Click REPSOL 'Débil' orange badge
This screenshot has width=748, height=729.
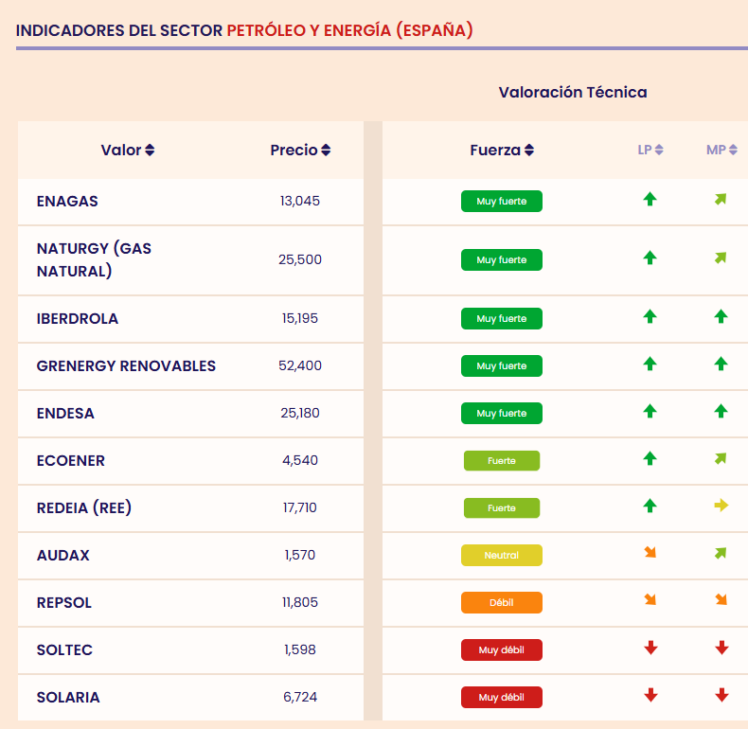click(x=502, y=603)
